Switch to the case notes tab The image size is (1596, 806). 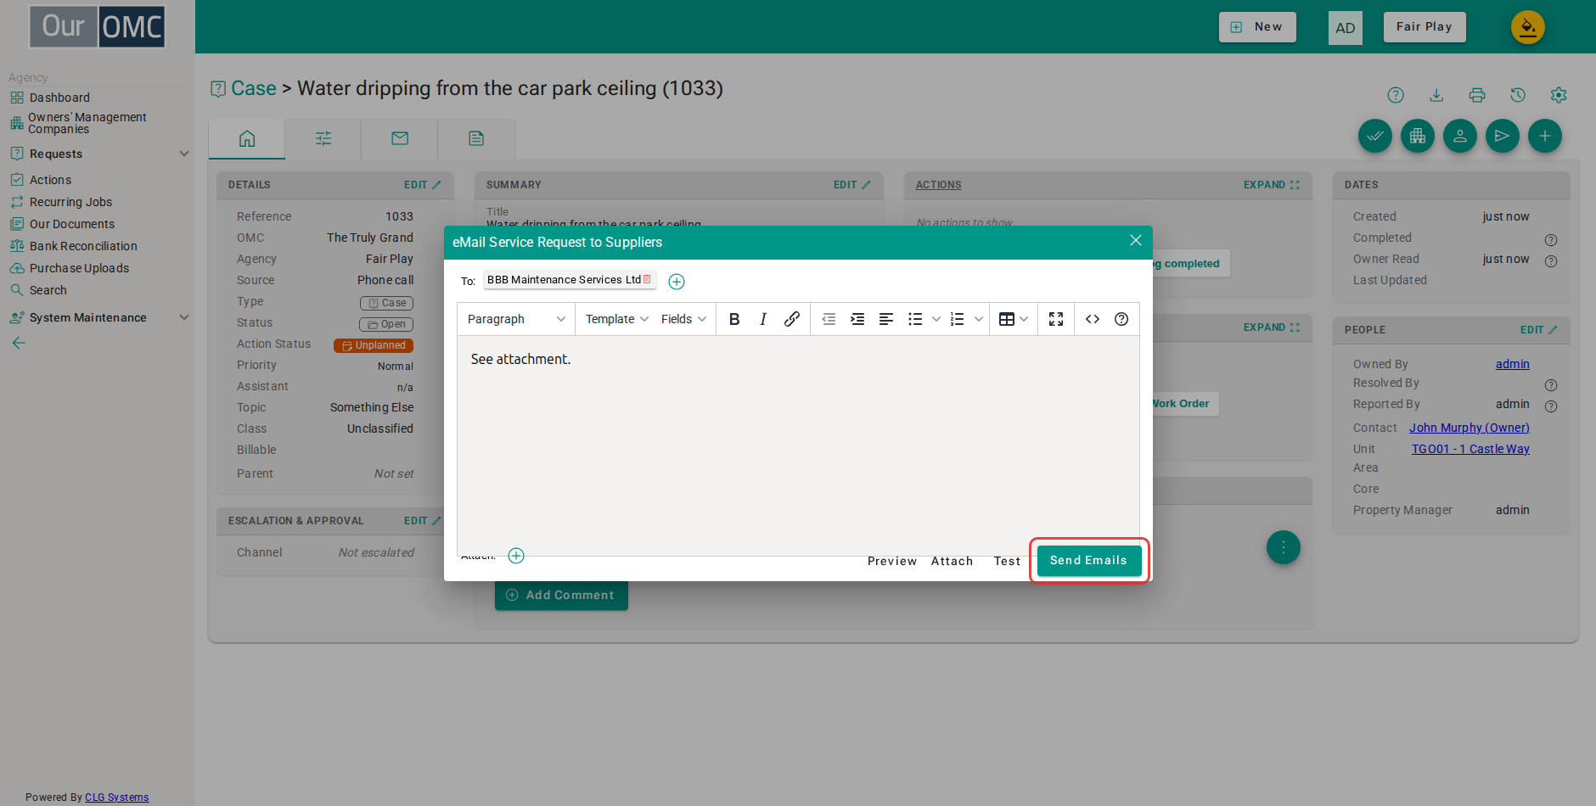[476, 138]
